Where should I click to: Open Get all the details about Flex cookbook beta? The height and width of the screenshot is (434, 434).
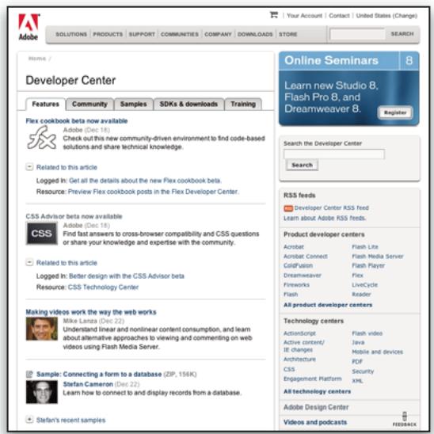pos(145,181)
